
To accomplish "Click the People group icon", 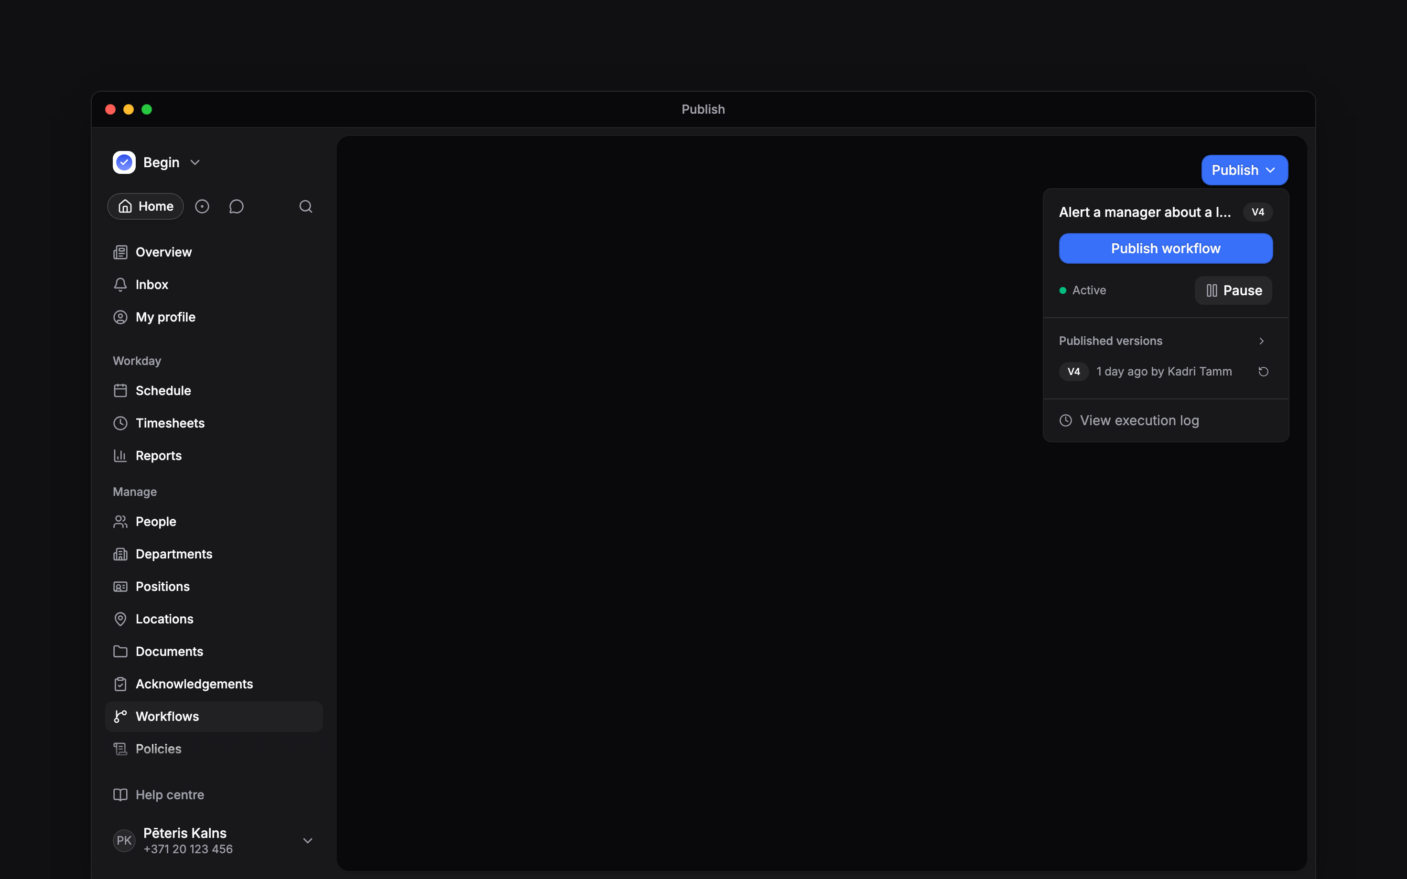I will tap(120, 522).
